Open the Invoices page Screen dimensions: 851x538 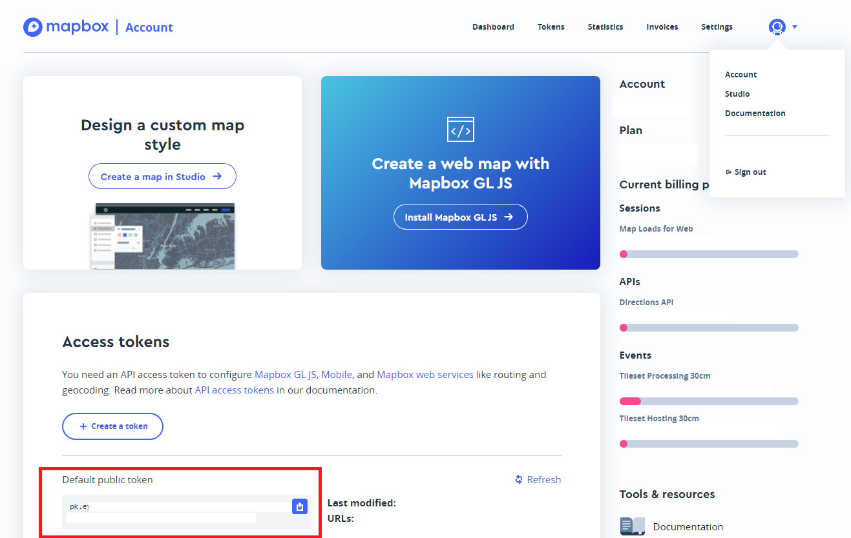tap(662, 27)
